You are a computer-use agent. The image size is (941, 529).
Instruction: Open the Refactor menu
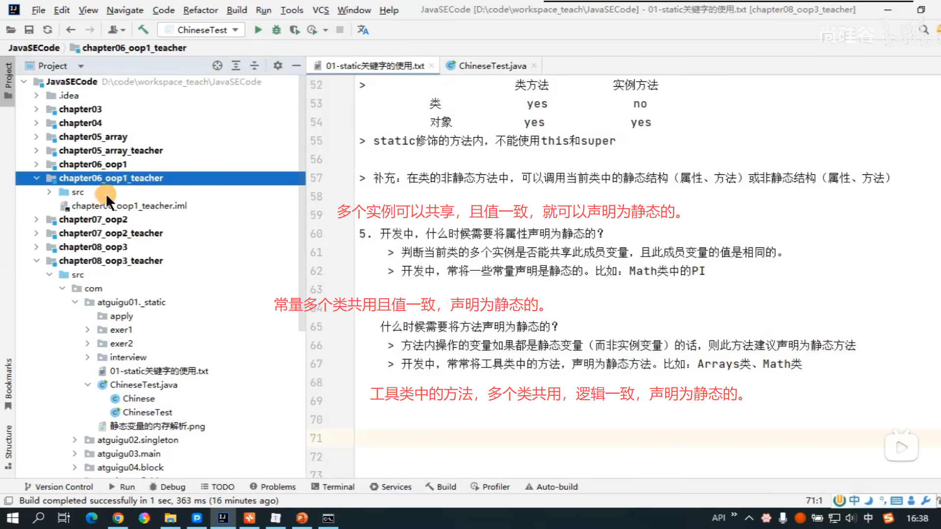tap(200, 10)
